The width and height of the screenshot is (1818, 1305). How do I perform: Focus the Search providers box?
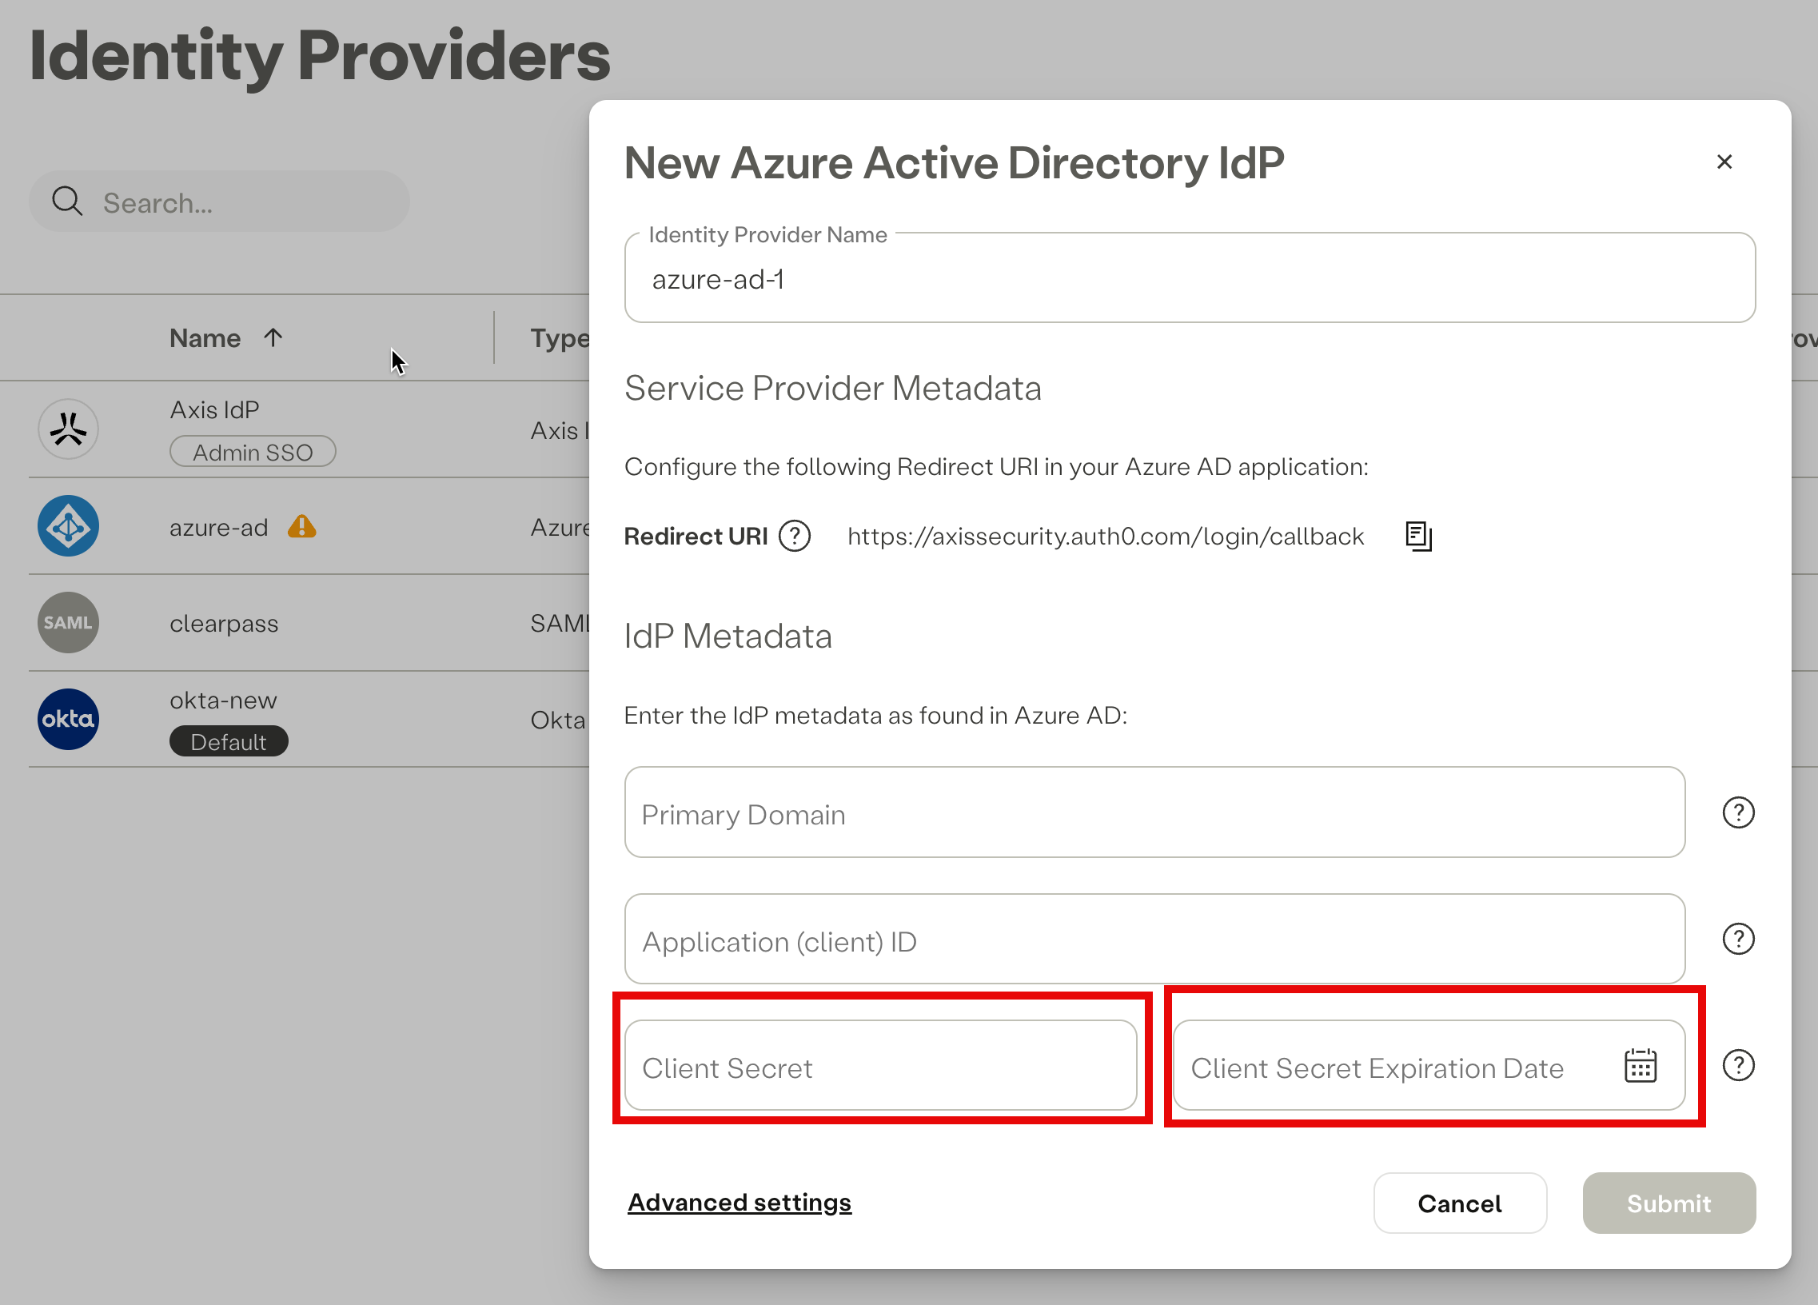coord(219,202)
